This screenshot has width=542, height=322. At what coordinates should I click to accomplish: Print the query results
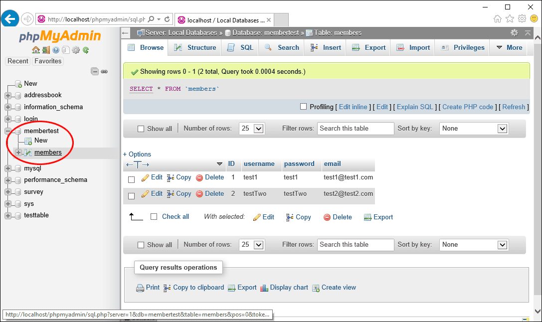(152, 288)
